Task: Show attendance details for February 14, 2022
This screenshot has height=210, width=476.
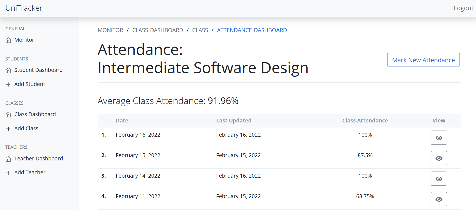Action: click(438, 179)
